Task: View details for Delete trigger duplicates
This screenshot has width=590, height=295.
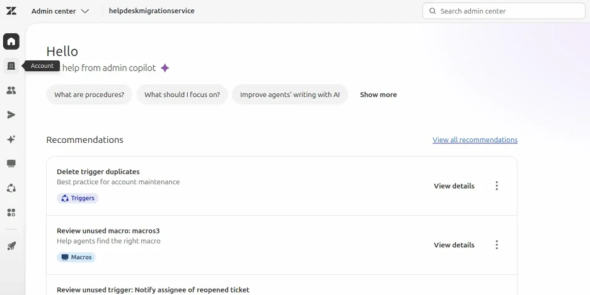Action: coord(454,186)
